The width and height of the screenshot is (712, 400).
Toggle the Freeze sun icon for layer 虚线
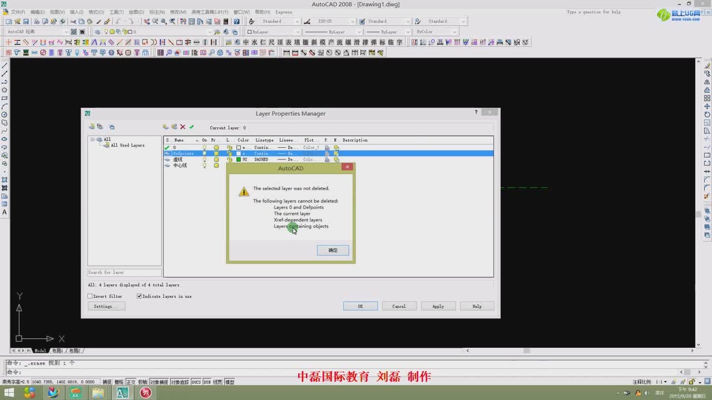click(216, 159)
